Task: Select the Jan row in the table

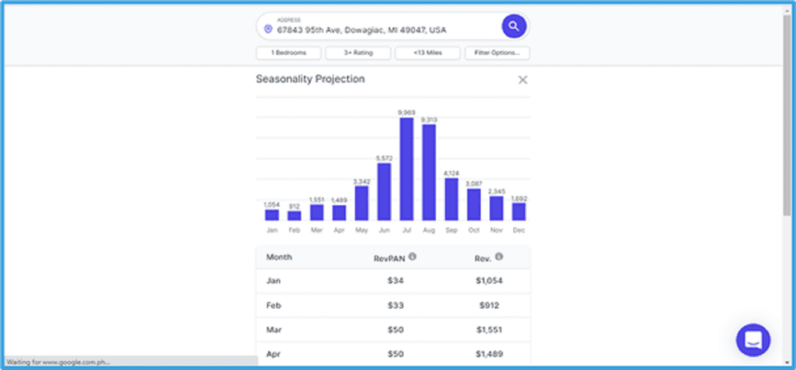Action: point(393,280)
